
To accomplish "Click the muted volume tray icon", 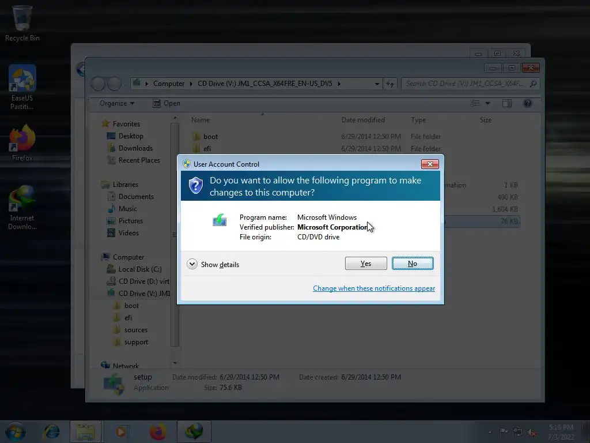I will click(x=532, y=432).
